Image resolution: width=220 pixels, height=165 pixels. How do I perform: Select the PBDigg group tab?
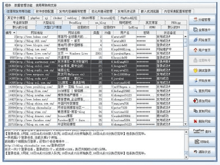click(176, 23)
